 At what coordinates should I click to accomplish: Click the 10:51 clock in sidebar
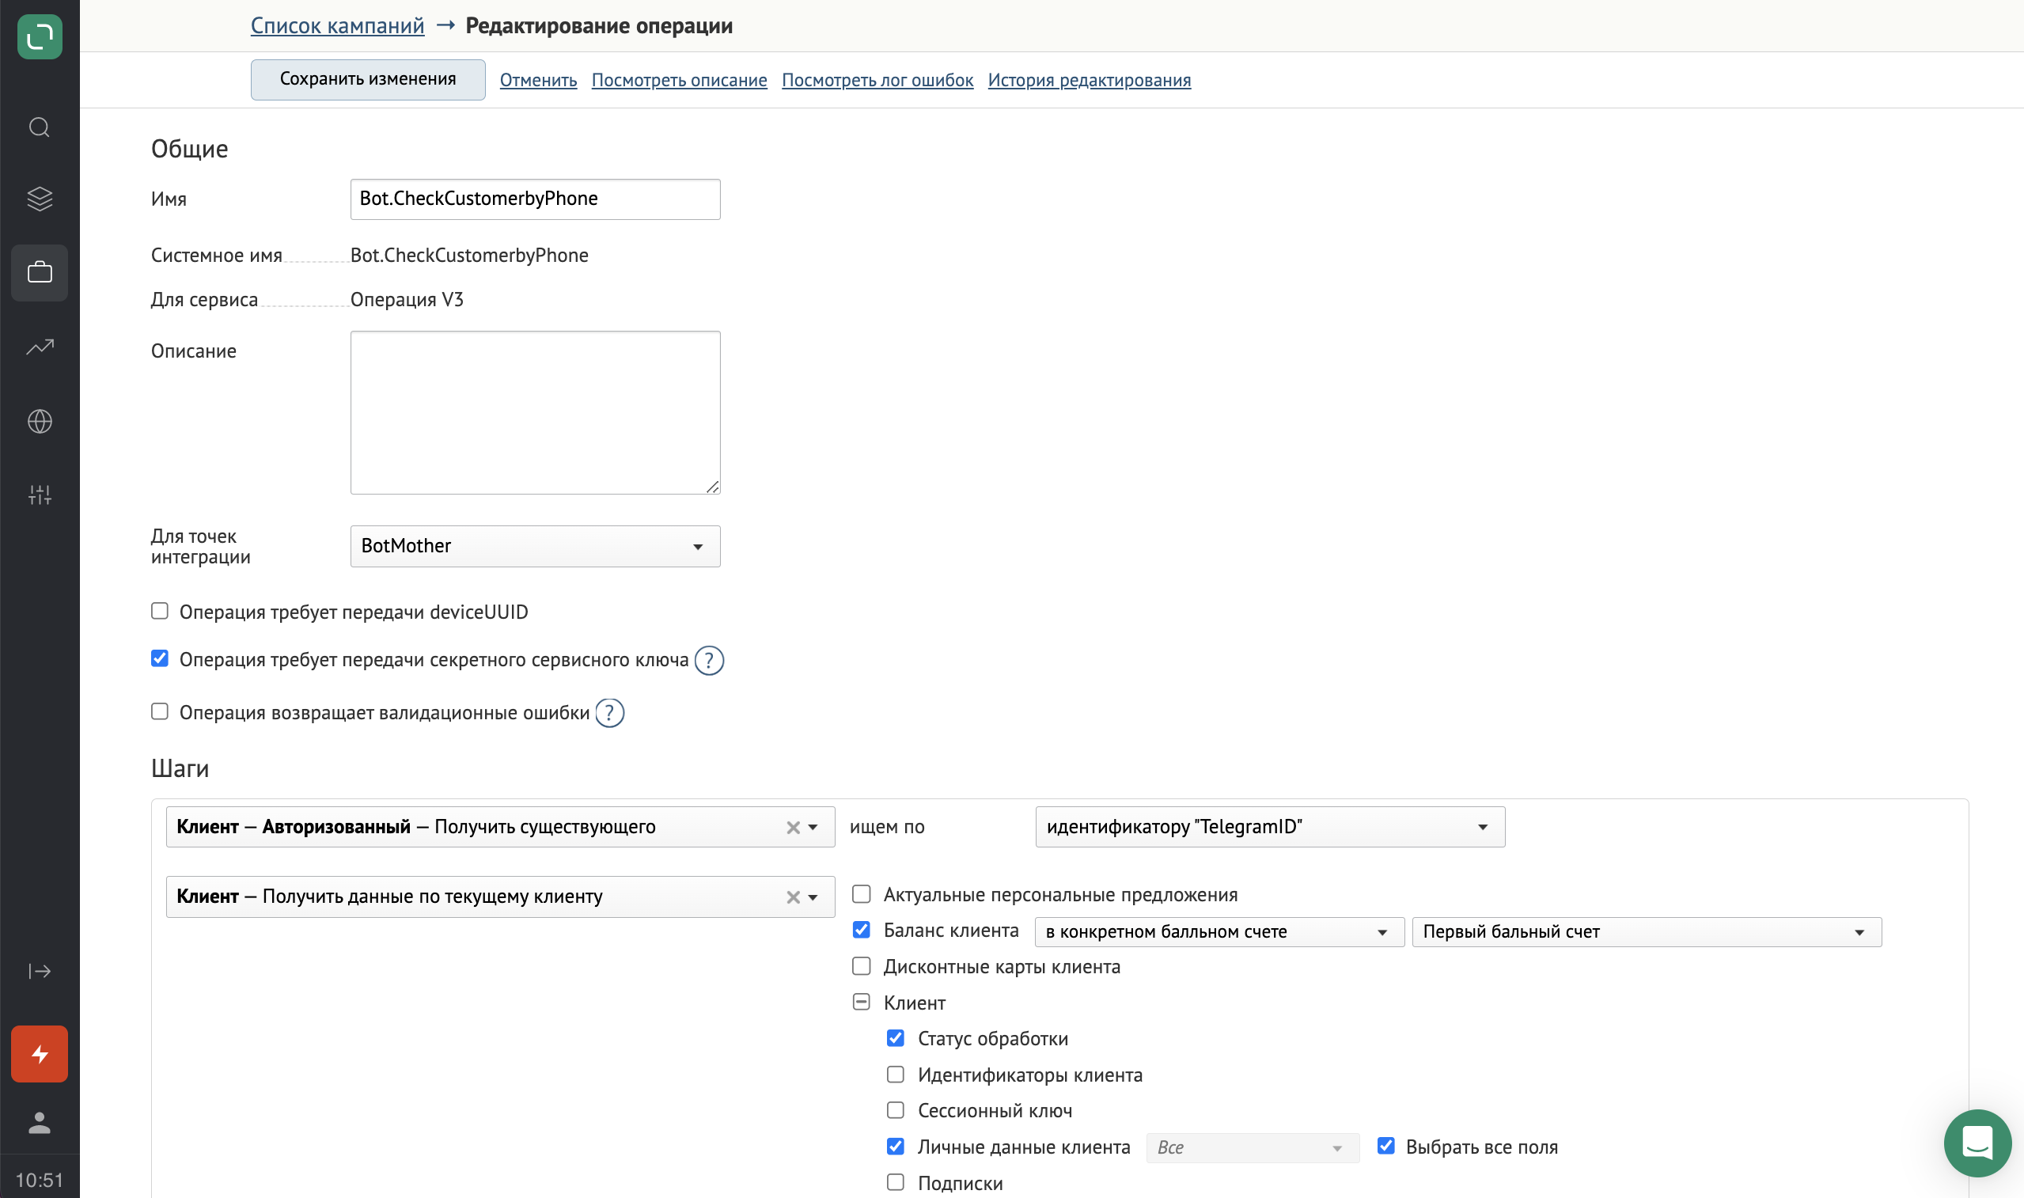coord(40,1181)
